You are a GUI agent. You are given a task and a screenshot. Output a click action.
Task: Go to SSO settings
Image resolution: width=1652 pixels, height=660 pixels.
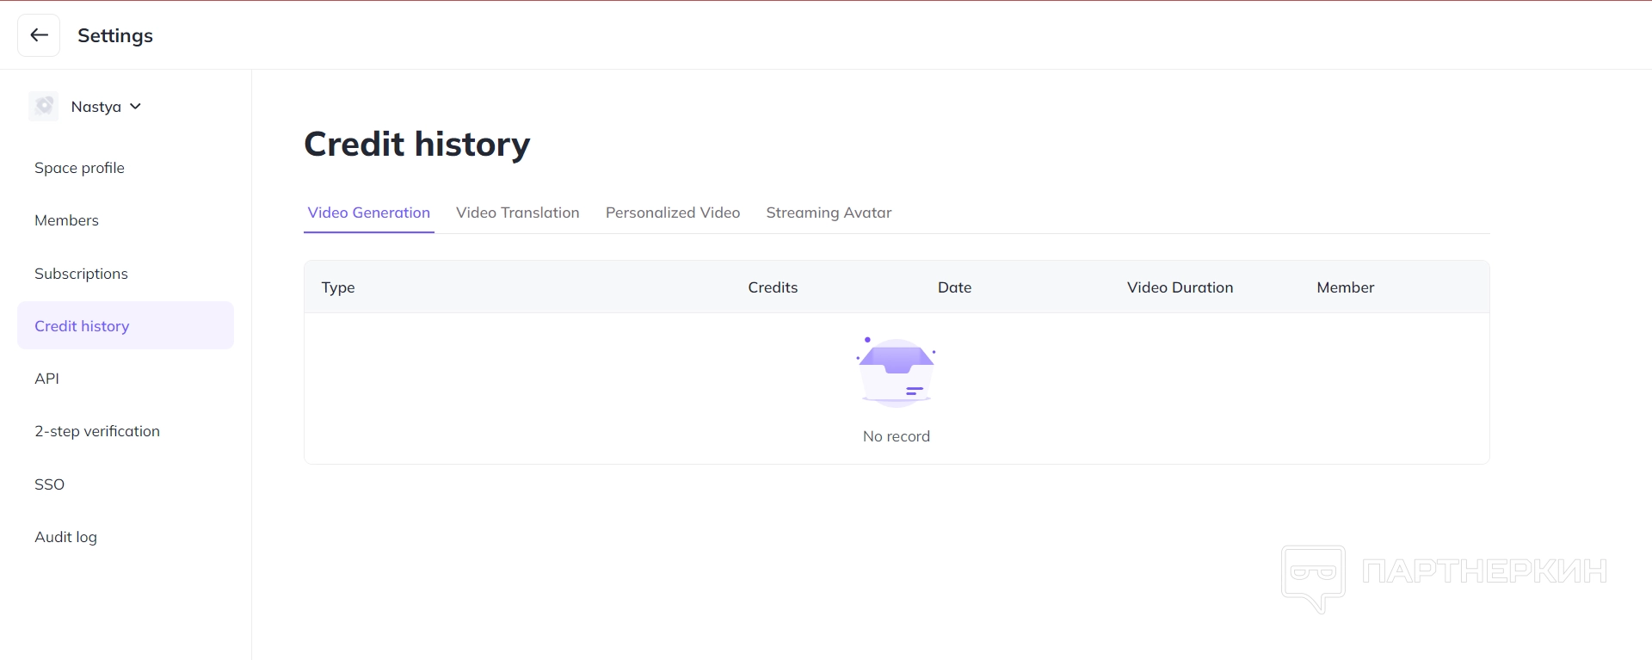pyautogui.click(x=49, y=484)
